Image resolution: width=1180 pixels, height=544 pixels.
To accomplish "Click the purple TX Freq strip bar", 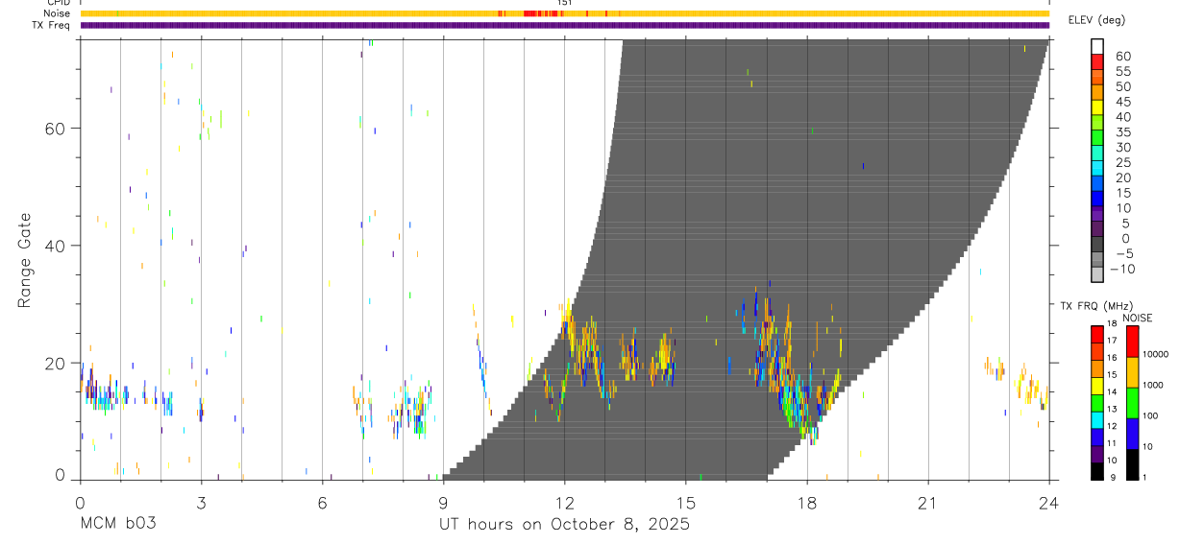I will [564, 25].
